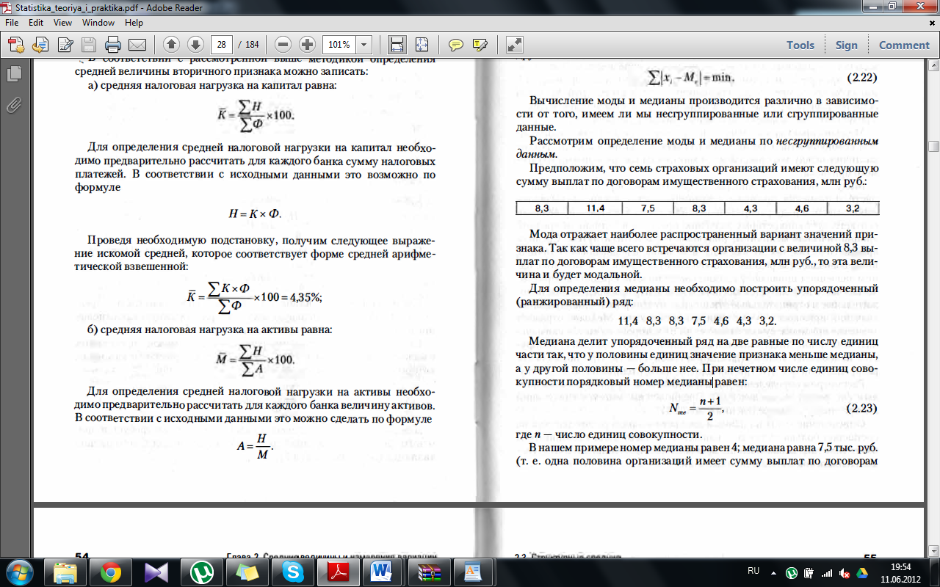Open Sticky Notes from taskbar
Screen dimensions: 940x587
coord(247,572)
